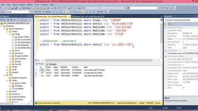
Task: Click the Object Explorer refresh icon
Action: click(21, 20)
